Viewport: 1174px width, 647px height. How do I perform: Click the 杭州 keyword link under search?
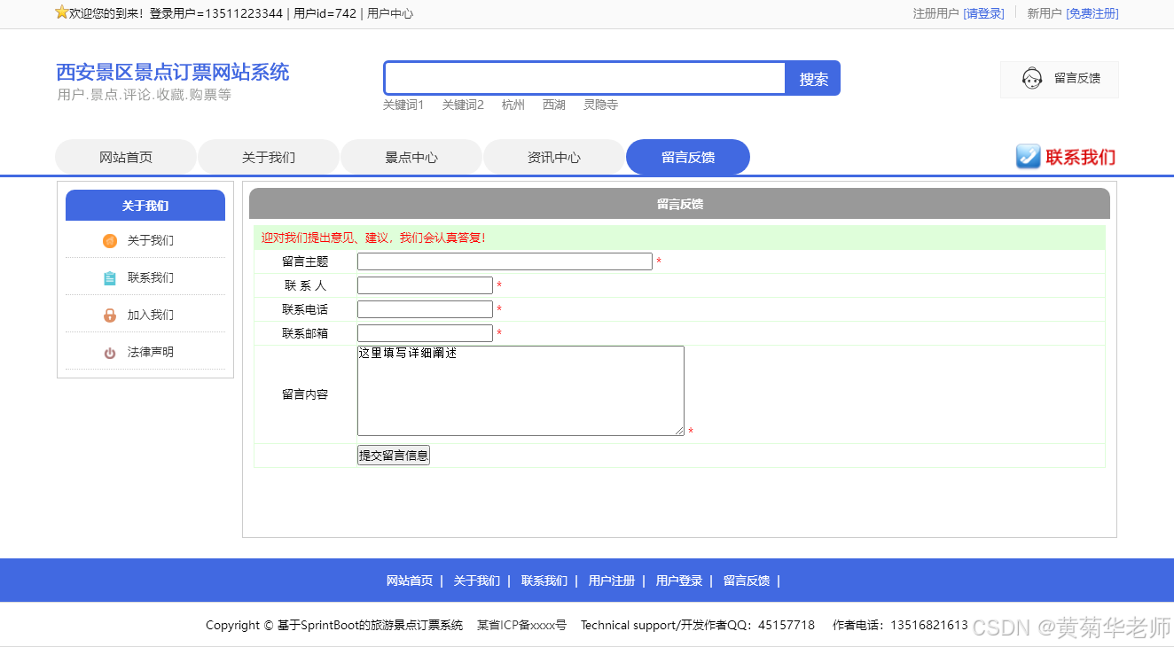coord(513,104)
